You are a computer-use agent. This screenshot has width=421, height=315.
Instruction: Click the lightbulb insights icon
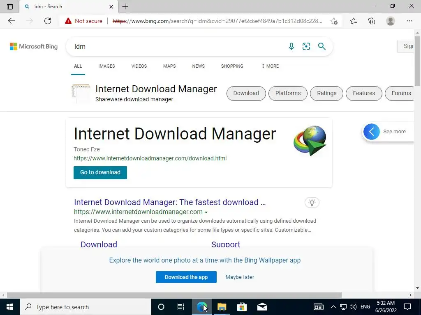click(x=312, y=203)
